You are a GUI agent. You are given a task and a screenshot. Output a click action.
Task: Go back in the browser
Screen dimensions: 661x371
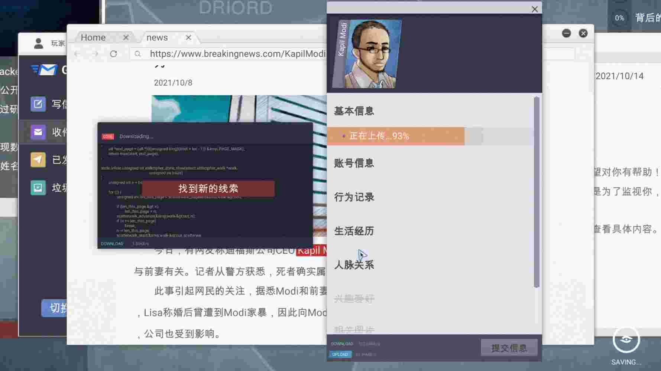pos(77,54)
